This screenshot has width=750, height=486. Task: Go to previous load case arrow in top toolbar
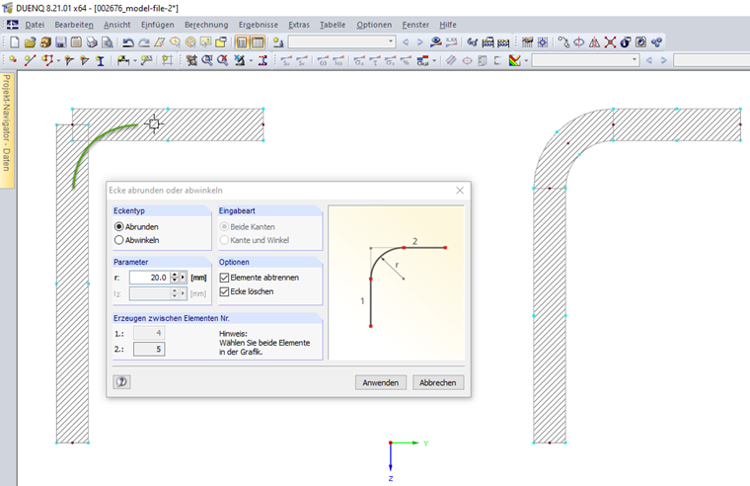(x=406, y=42)
